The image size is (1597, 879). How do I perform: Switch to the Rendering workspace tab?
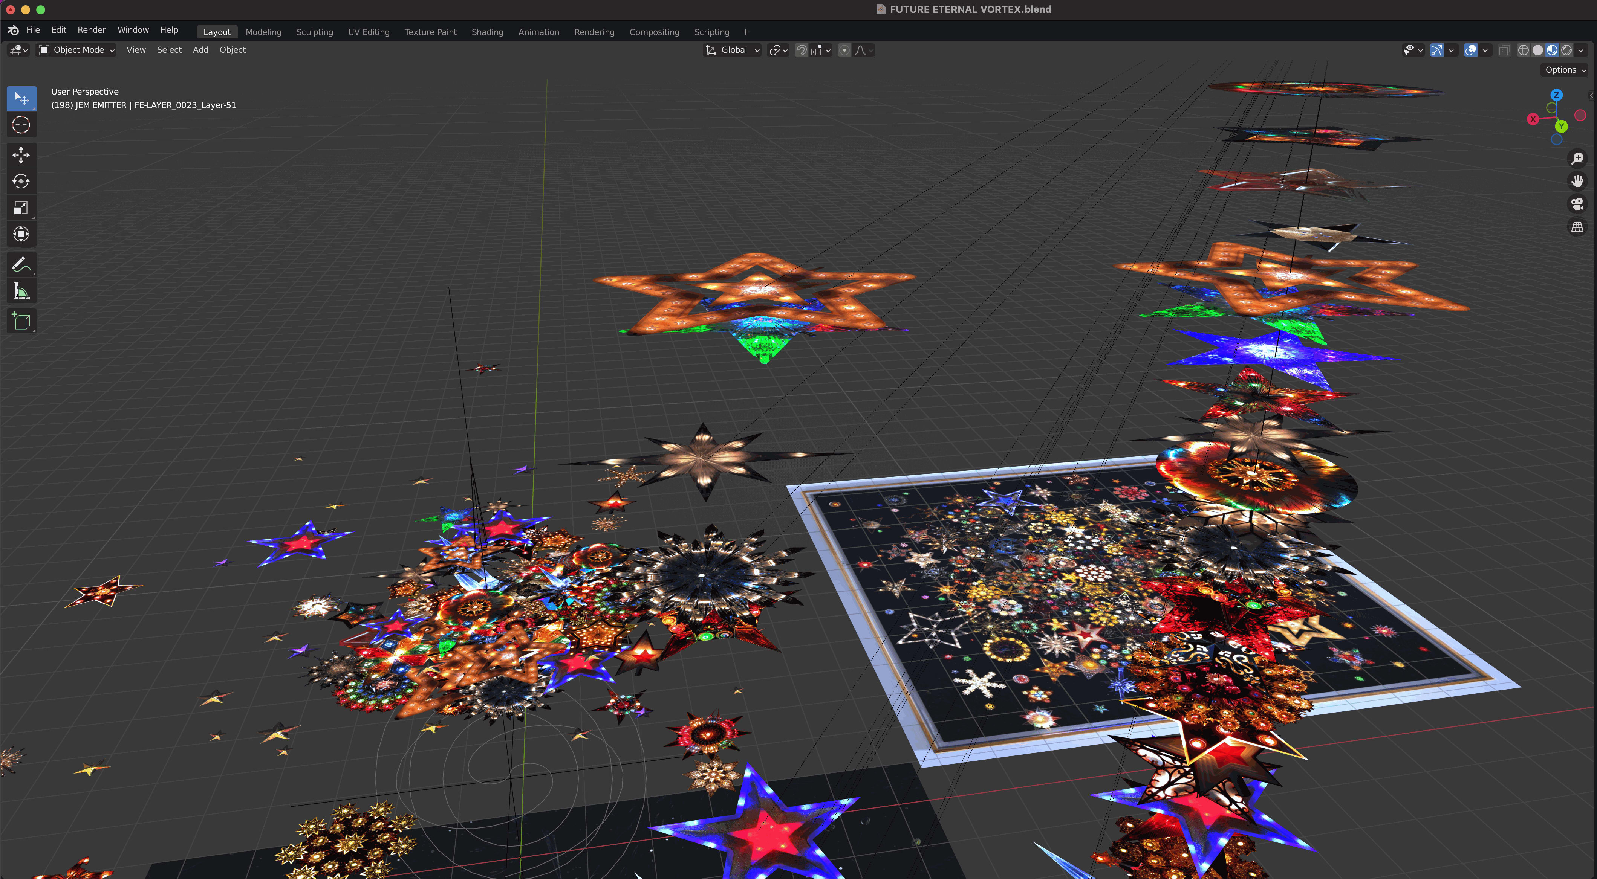pos(594,32)
